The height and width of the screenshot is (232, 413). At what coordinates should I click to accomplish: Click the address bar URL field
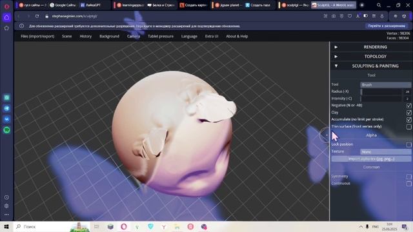(185, 16)
